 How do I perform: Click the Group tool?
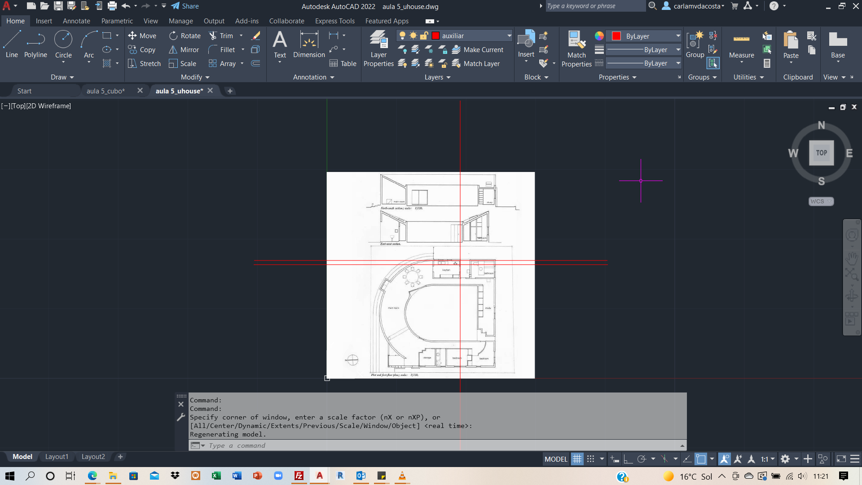(x=695, y=44)
